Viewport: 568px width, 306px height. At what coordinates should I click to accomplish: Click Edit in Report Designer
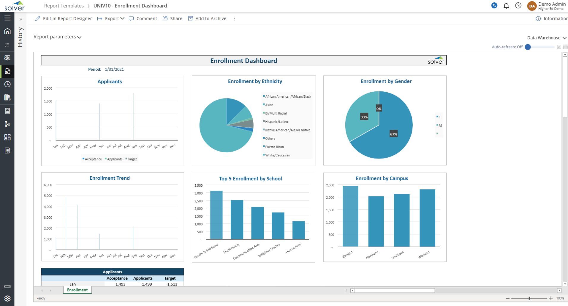[x=64, y=18]
